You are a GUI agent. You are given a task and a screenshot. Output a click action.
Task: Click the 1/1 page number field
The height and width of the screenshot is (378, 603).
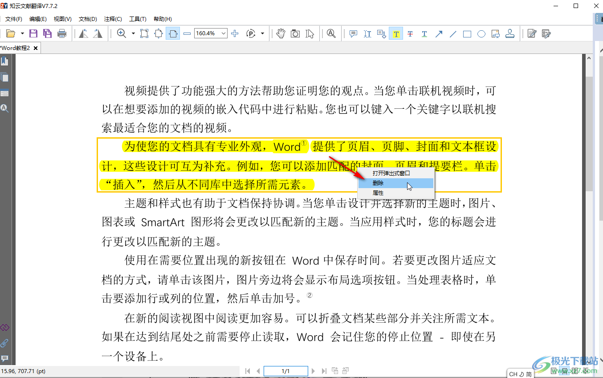tap(285, 371)
